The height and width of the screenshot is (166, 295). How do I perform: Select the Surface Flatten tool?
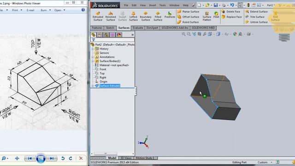[207, 16]
